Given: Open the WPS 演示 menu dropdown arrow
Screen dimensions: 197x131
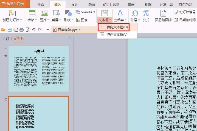Looking at the screenshot, I should click(28, 4).
